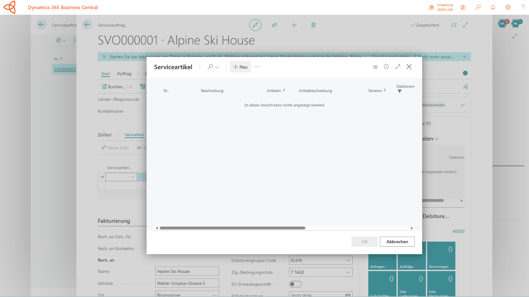Expand the notification bar chevron
529x297 pixels.
click(x=464, y=57)
